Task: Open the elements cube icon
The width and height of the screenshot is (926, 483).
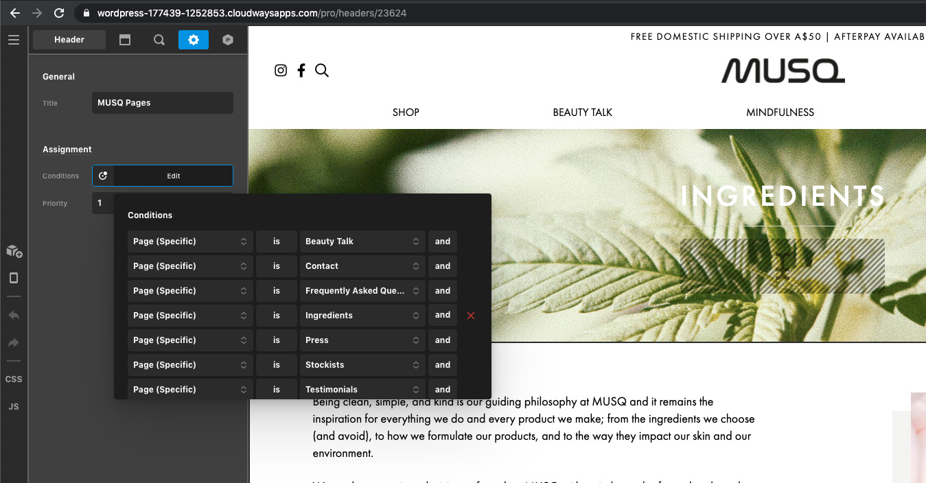Action: 228,40
